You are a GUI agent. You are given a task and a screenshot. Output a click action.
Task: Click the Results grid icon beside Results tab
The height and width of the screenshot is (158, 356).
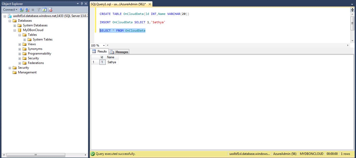94,51
